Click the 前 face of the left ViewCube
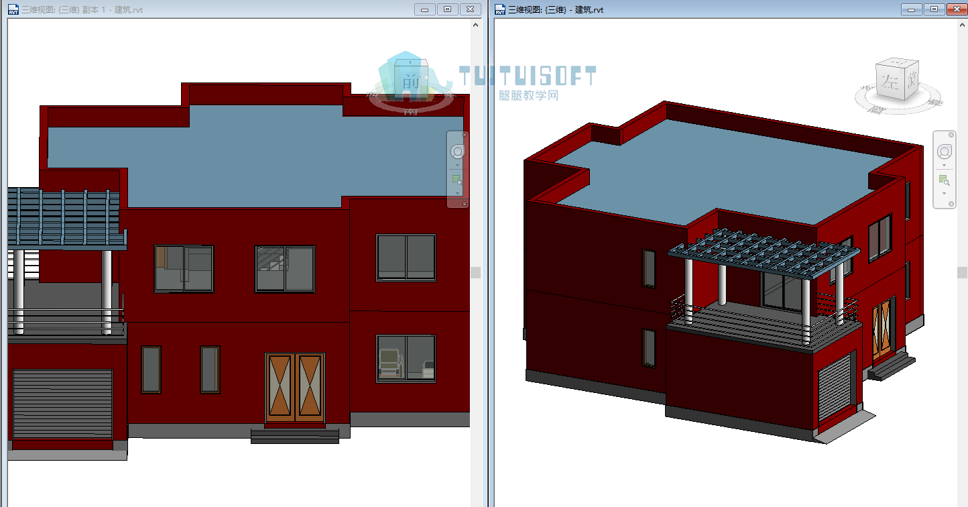The width and height of the screenshot is (968, 507). 410,81
